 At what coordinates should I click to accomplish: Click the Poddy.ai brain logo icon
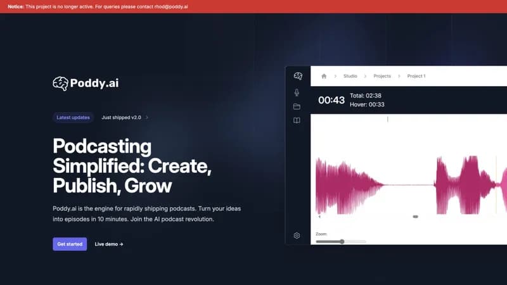tap(60, 84)
